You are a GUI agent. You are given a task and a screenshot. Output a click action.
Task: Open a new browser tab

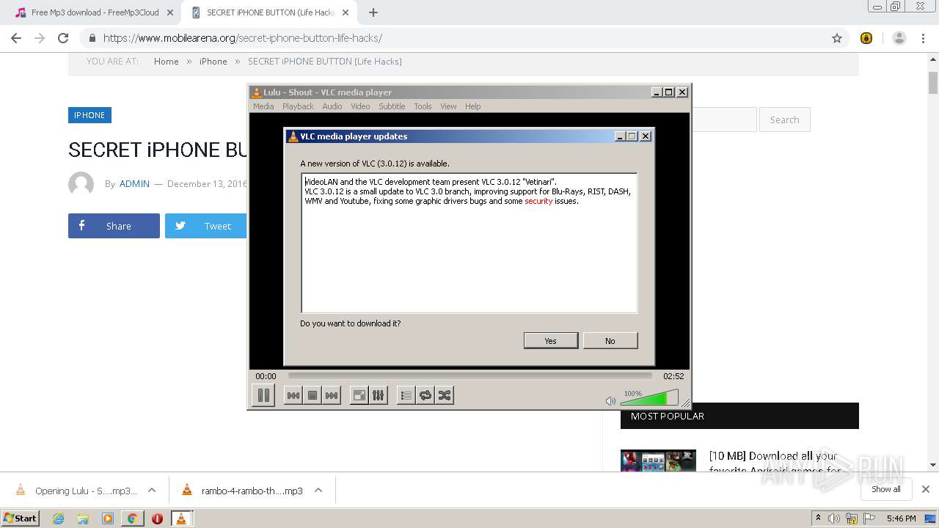click(x=373, y=12)
